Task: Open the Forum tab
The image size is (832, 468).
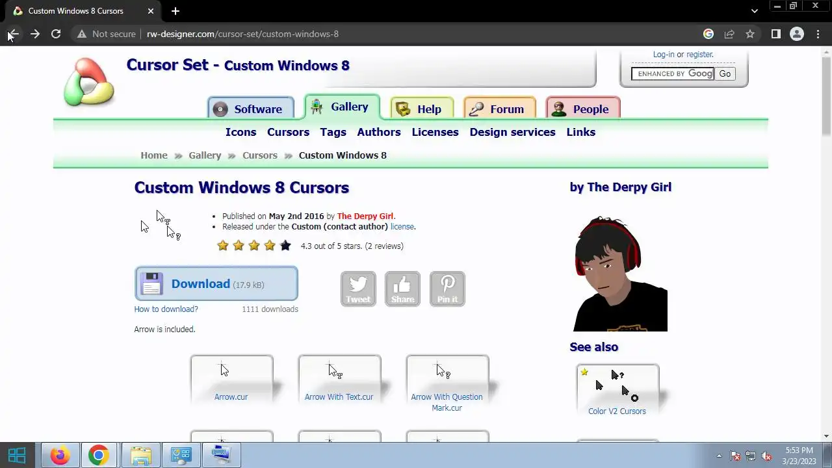Action: pos(499,109)
